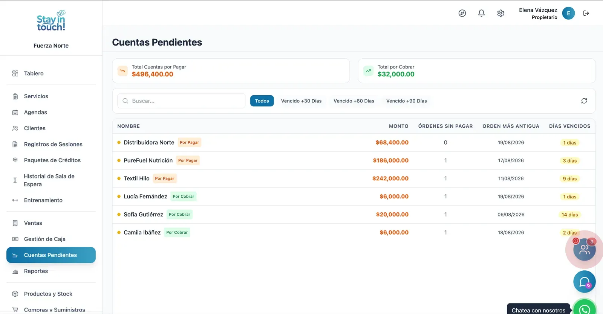Open Distribuidora Norte row
The image size is (603, 314).
point(354,142)
